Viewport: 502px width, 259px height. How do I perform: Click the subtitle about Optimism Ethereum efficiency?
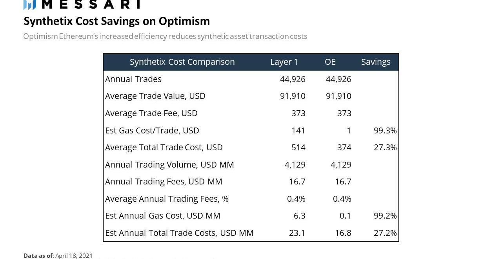tap(165, 36)
